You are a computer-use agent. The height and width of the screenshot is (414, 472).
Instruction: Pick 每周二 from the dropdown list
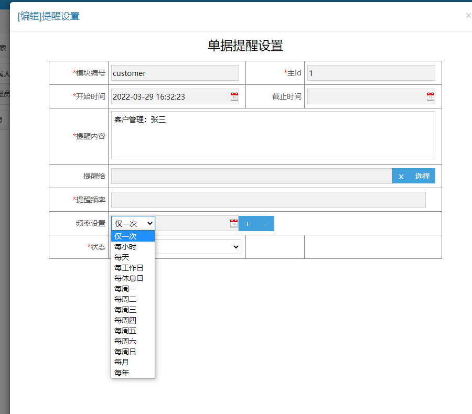click(x=133, y=299)
